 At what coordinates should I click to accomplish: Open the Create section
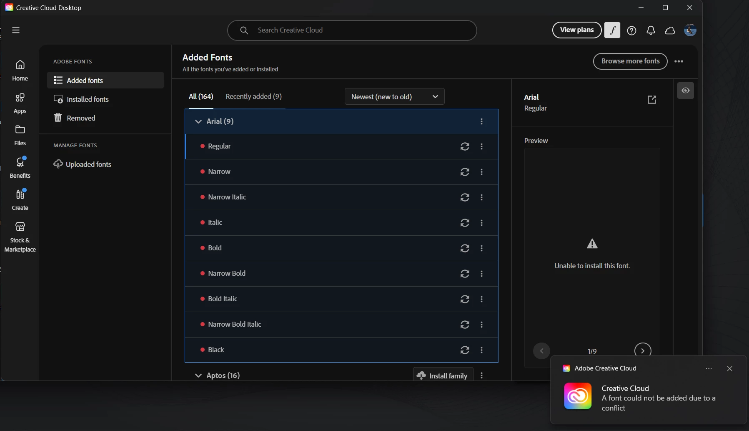point(20,200)
